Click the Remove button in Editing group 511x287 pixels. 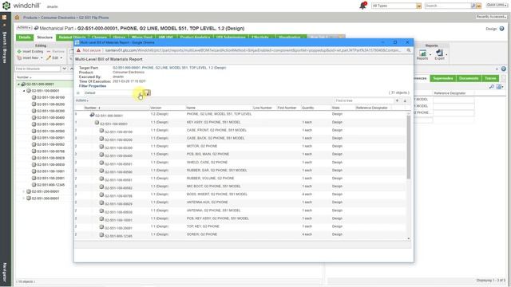[56, 51]
